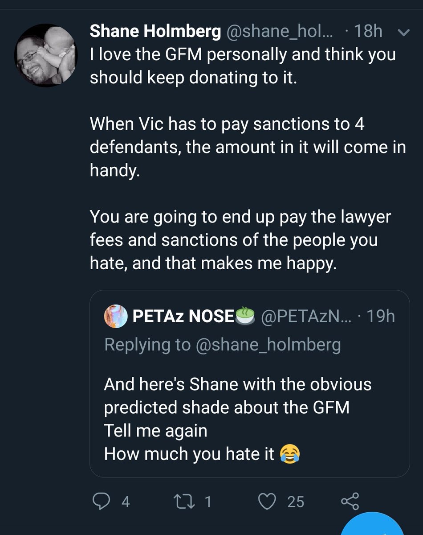Open the quoted tweet text body
The image size is (423, 535).
pos(238,419)
